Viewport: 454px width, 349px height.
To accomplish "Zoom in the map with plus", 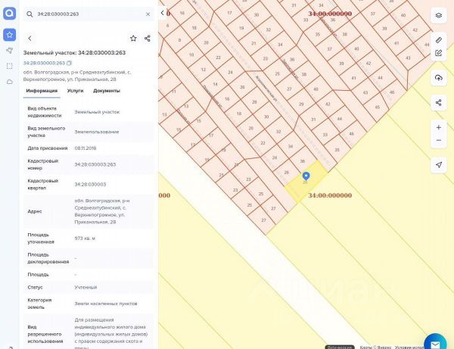I will [x=439, y=127].
